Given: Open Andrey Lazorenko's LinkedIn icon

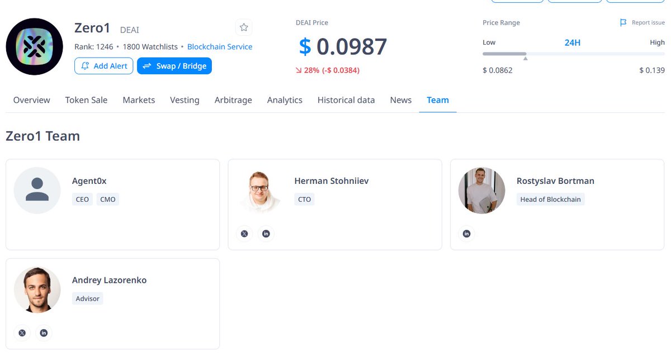Looking at the screenshot, I should click(x=44, y=333).
